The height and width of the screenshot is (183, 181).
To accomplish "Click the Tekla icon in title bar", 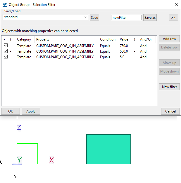I will pos(5,5).
